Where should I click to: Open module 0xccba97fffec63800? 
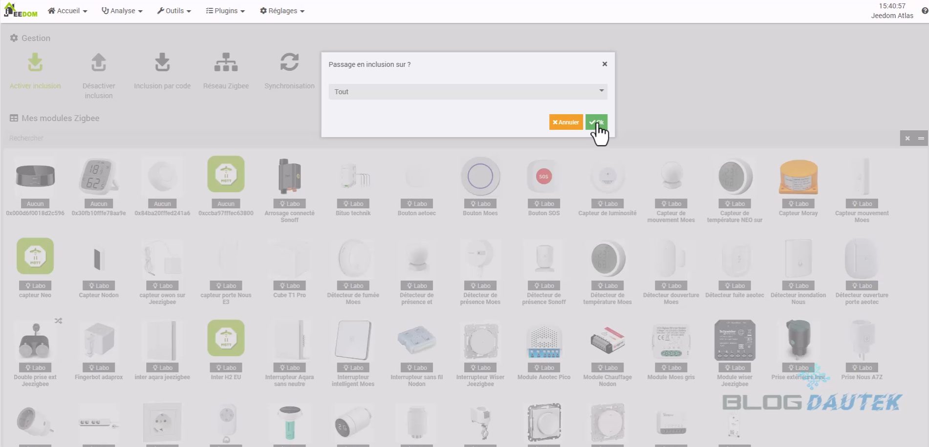(226, 187)
